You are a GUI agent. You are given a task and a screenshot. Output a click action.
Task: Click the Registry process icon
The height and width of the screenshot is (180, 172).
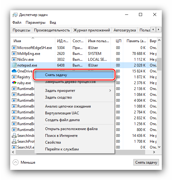14,77
